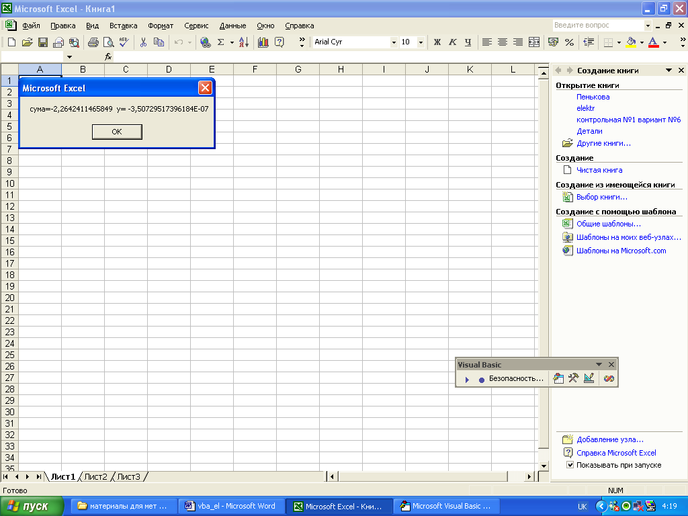This screenshot has width=688, height=516.
Task: Open the Формат menu
Action: (x=161, y=26)
